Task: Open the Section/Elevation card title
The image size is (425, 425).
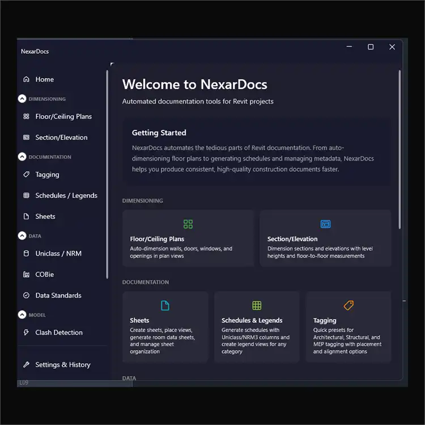Action: click(x=292, y=239)
